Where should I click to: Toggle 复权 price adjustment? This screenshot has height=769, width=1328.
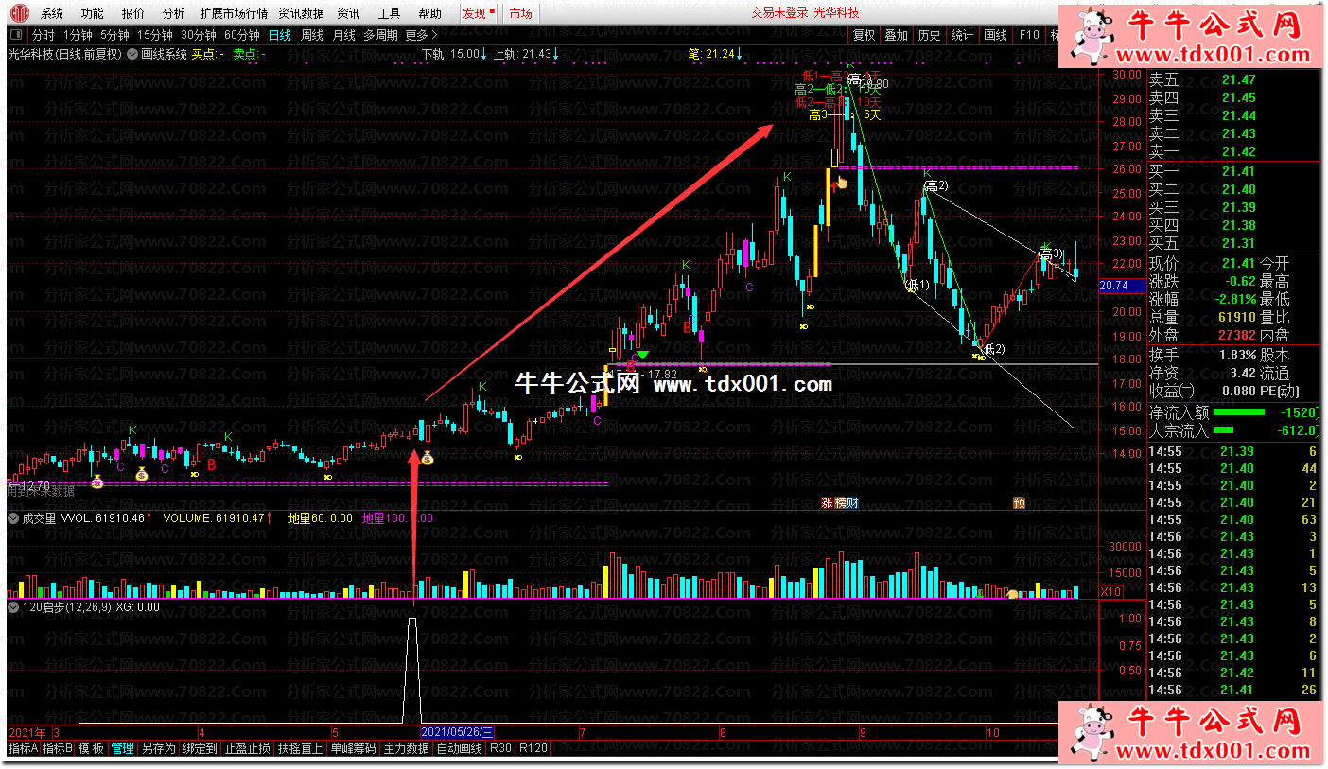(864, 35)
